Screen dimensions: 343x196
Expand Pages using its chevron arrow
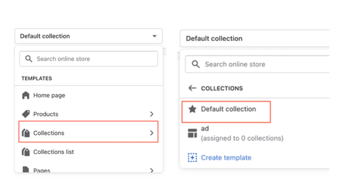pos(152,170)
